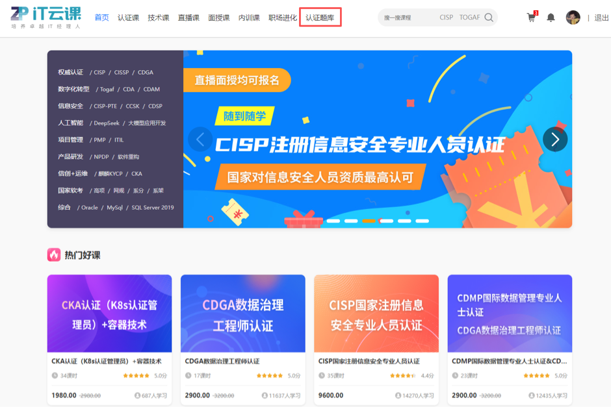Open DeepSeek under 人工智能 category
Screen dimensions: 611x407
point(107,123)
